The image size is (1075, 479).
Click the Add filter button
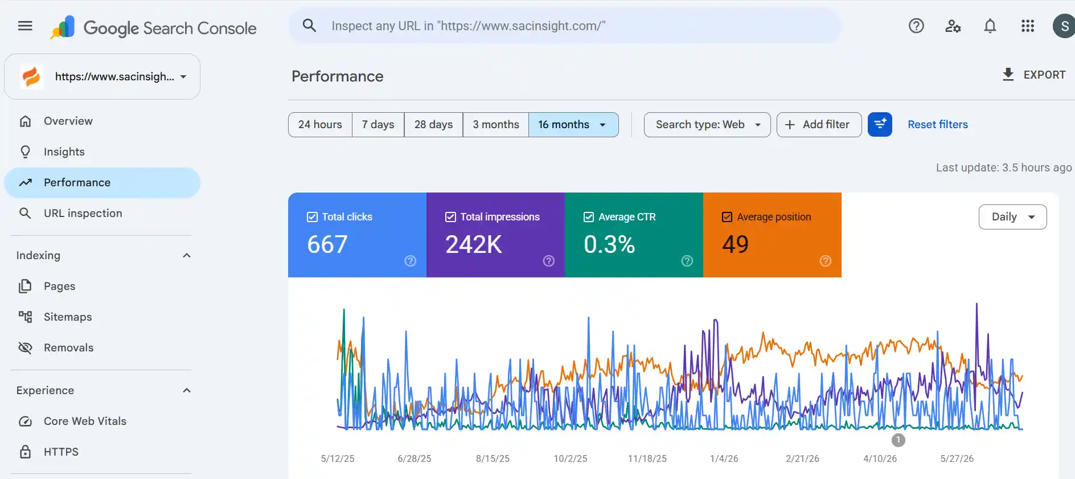(819, 125)
